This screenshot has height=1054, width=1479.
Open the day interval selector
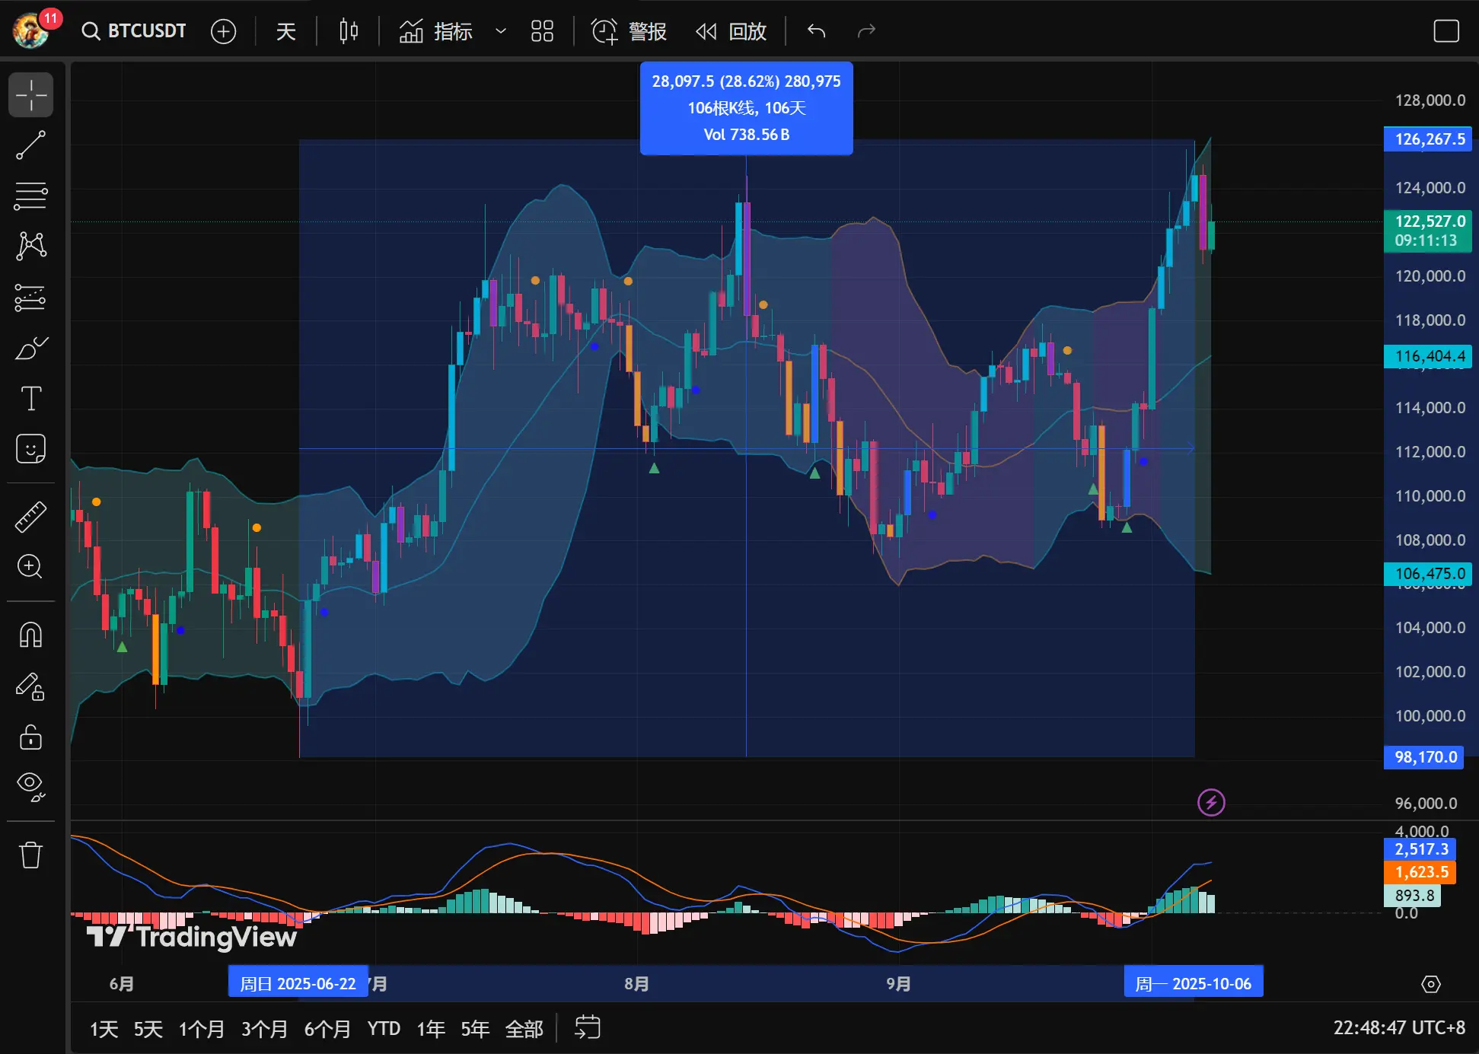coord(285,31)
